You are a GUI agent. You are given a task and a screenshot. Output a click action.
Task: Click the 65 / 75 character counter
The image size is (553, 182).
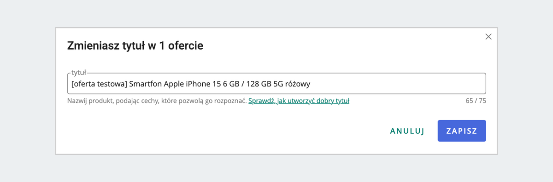point(476,101)
